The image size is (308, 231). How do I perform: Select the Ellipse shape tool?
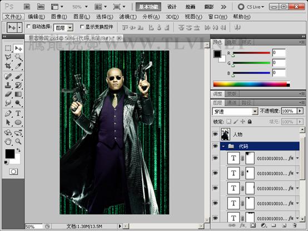[18, 122]
